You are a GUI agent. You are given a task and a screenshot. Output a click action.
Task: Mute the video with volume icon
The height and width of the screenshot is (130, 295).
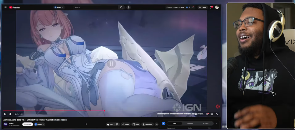(10, 114)
